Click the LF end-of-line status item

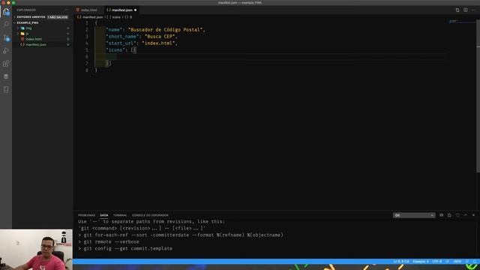(x=447, y=262)
